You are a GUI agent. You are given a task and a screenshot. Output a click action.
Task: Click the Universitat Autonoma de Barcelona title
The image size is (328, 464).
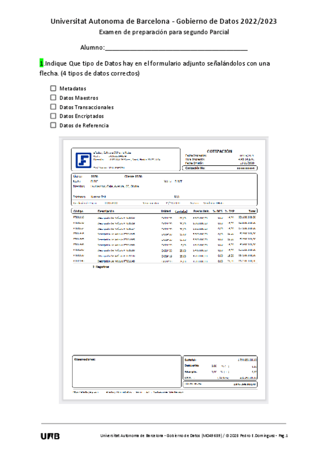tap(163, 21)
